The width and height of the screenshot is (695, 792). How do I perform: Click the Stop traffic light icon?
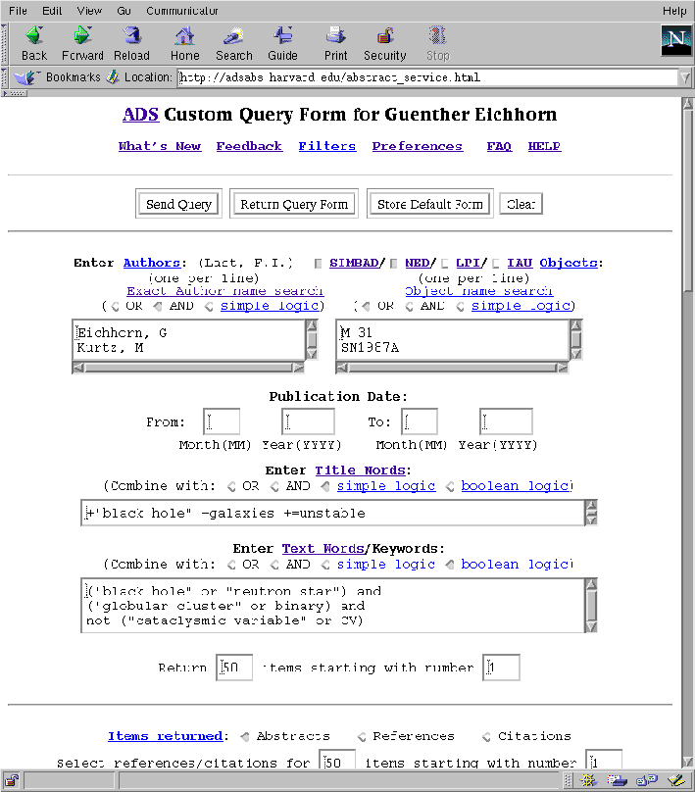click(x=437, y=36)
